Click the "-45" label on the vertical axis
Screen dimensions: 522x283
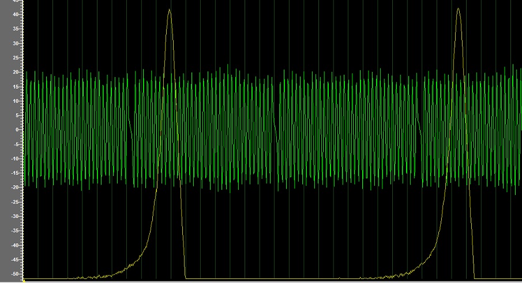(14, 259)
